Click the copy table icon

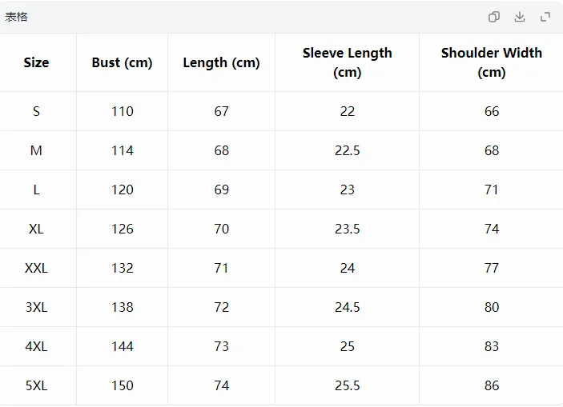(x=494, y=17)
